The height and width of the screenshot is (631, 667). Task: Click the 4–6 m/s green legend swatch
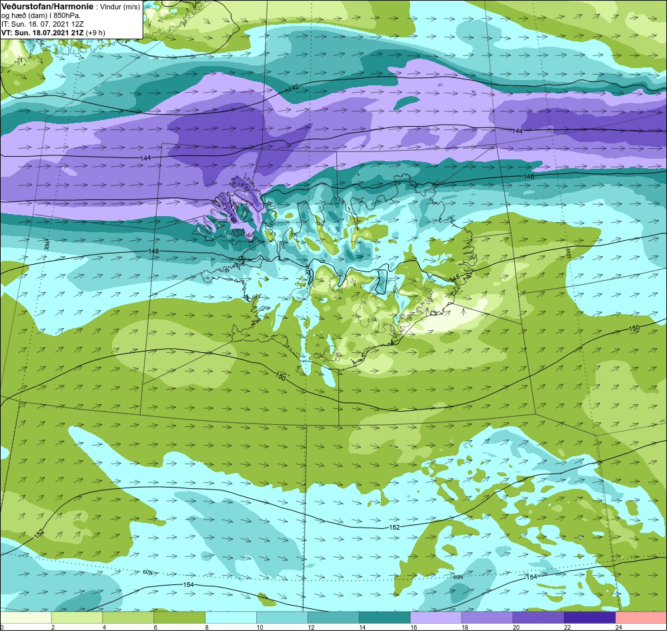[x=128, y=617]
